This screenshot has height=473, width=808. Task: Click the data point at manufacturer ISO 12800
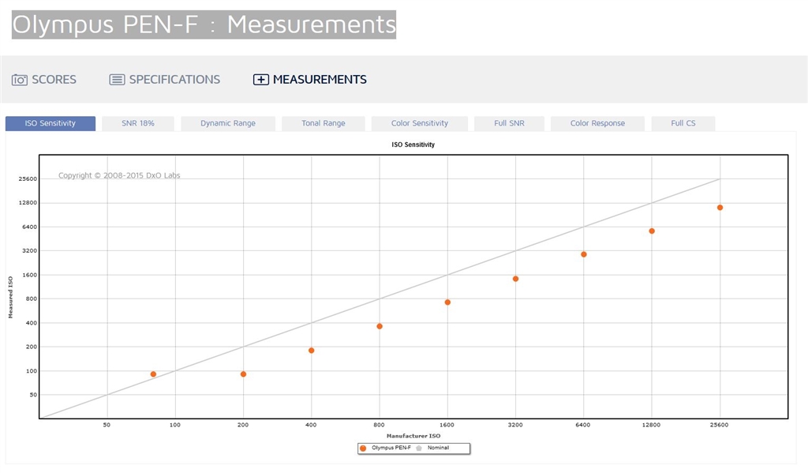tap(652, 231)
